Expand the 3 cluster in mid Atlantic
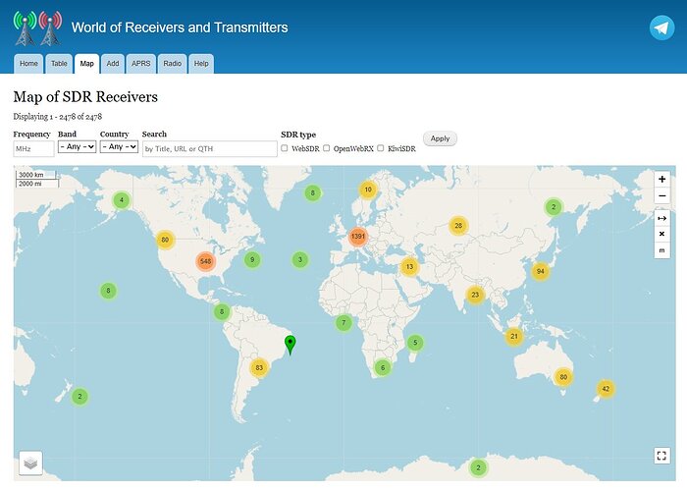 (300, 259)
